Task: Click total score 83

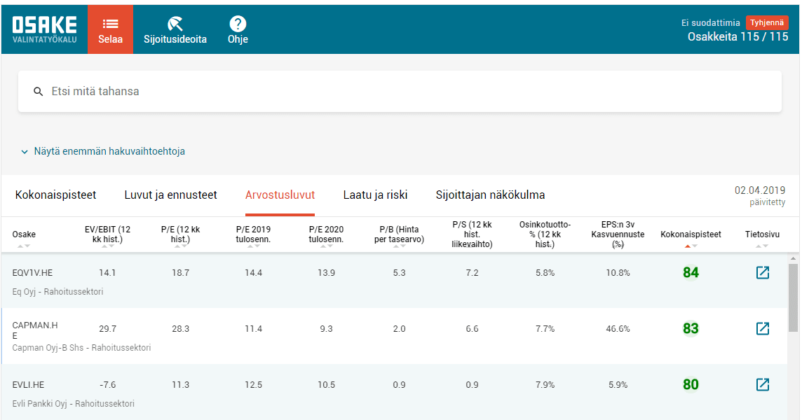Action: click(x=691, y=328)
